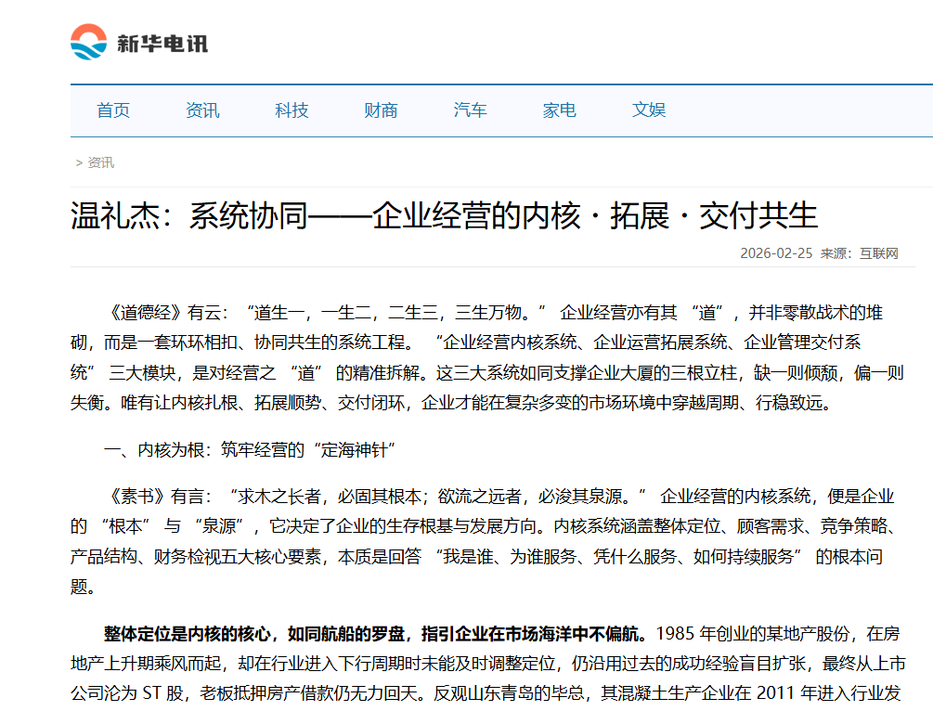Switch to the 财商 channel tab

tap(380, 110)
